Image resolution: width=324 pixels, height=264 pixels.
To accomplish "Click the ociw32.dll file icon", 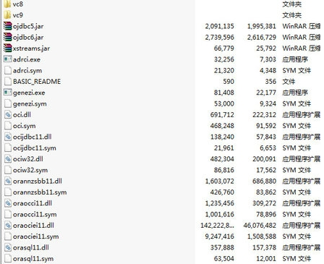I will [x=8, y=159].
